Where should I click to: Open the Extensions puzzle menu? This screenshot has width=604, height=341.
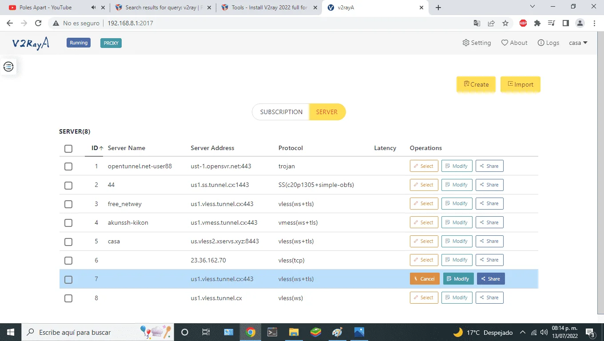(537, 23)
